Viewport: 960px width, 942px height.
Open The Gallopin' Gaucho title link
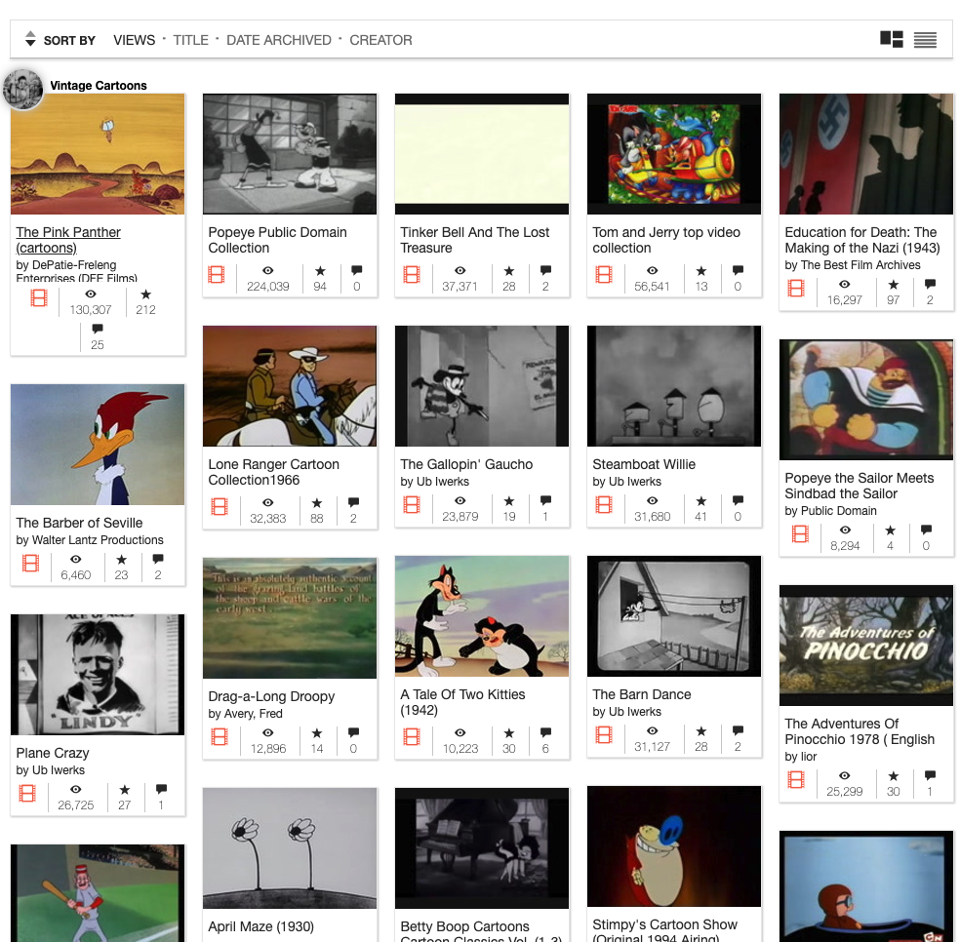pyautogui.click(x=466, y=464)
